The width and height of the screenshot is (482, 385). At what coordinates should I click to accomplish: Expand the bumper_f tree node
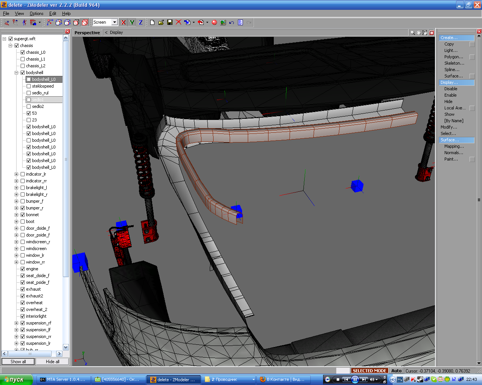(16, 201)
